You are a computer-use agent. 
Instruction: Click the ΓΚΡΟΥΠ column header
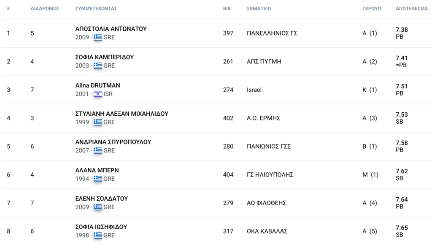[x=371, y=8]
